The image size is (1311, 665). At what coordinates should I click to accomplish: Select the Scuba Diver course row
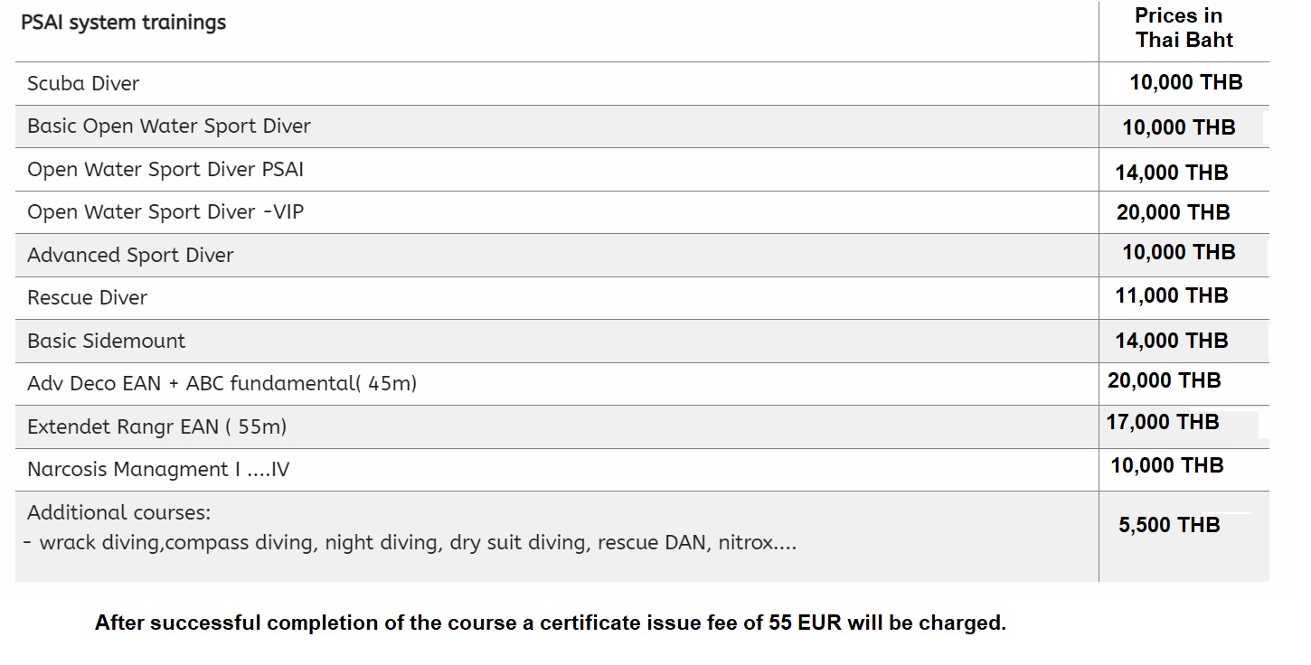[x=83, y=83]
